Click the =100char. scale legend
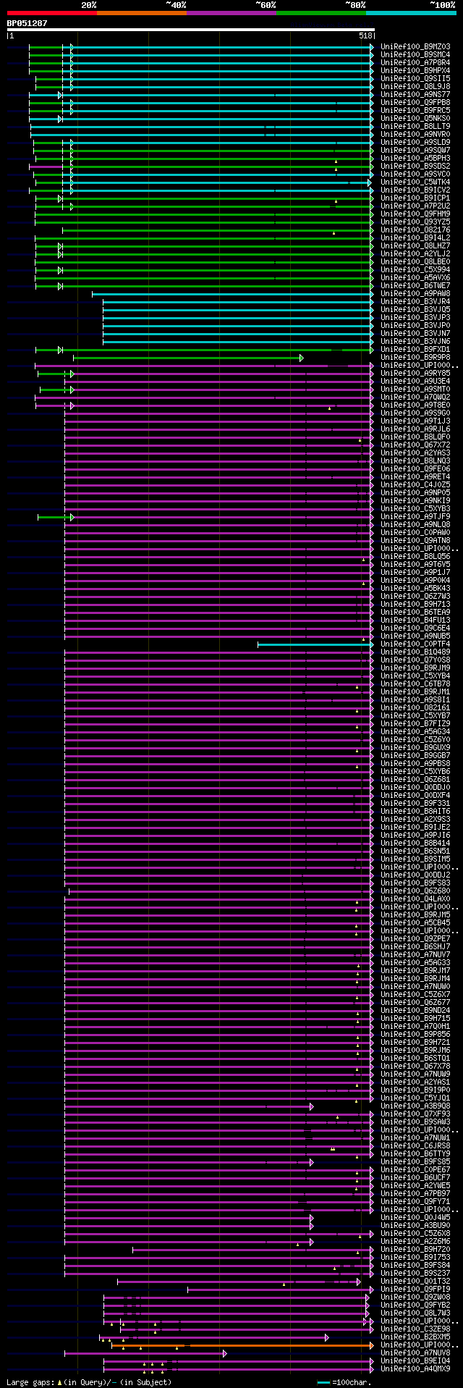The image size is (463, 1388). point(344,1382)
